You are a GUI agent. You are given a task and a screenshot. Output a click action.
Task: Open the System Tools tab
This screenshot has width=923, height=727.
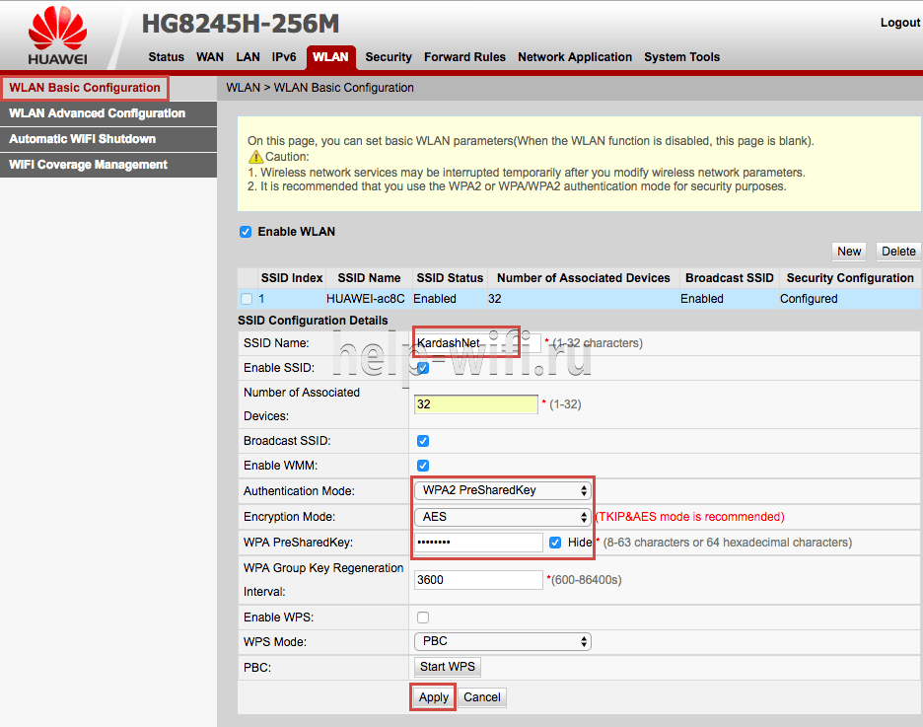pyautogui.click(x=681, y=57)
